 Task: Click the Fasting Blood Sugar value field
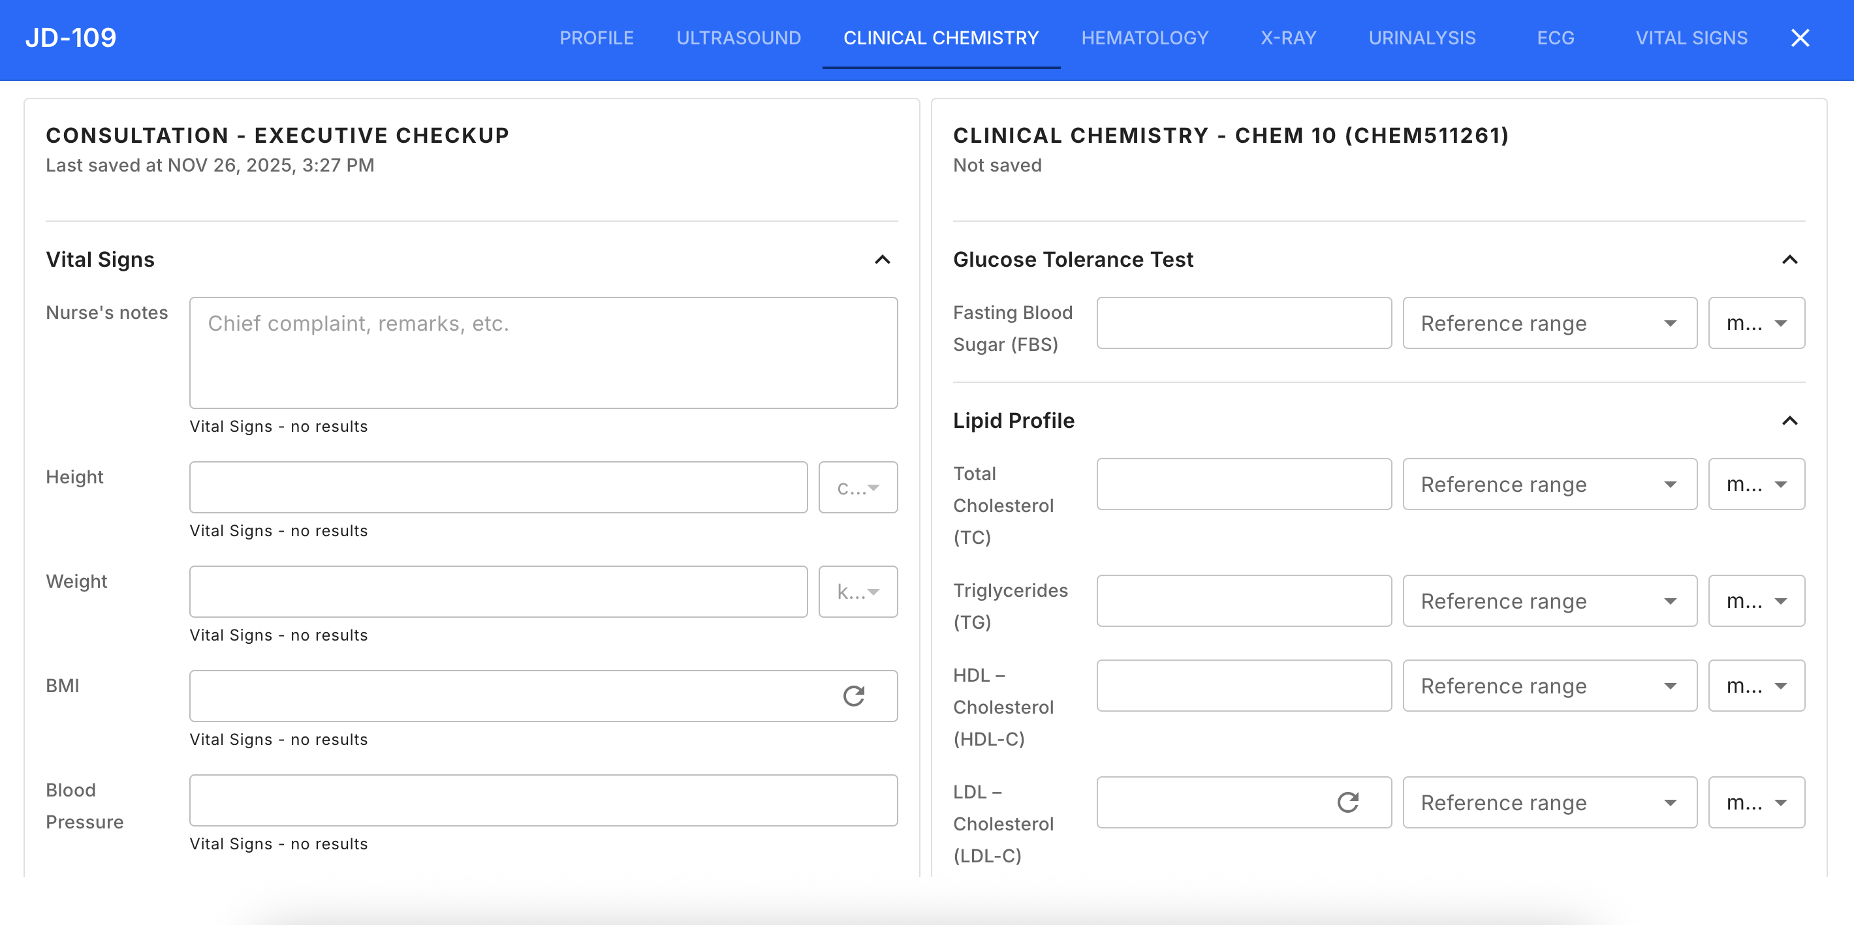[x=1244, y=324]
